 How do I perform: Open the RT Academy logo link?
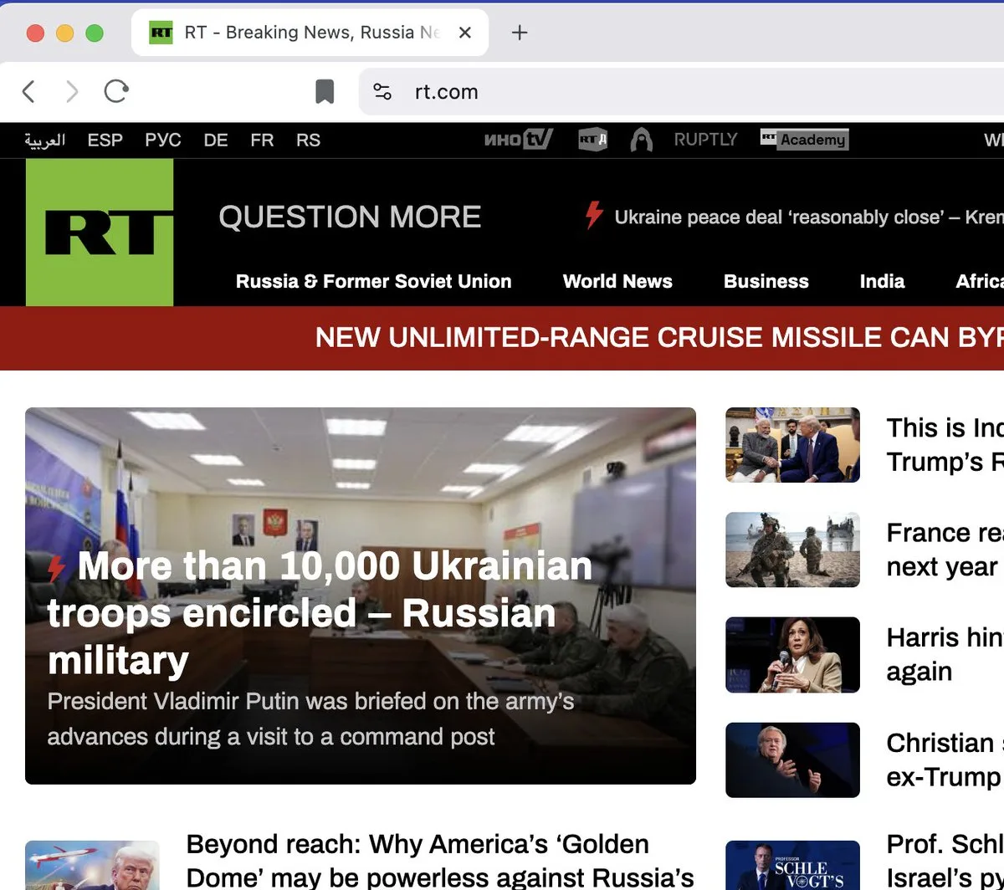pyautogui.click(x=804, y=140)
